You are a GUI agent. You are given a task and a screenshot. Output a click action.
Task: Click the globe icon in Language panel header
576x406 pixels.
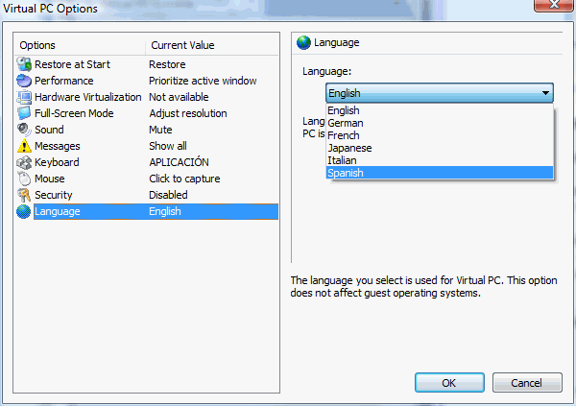pos(303,42)
